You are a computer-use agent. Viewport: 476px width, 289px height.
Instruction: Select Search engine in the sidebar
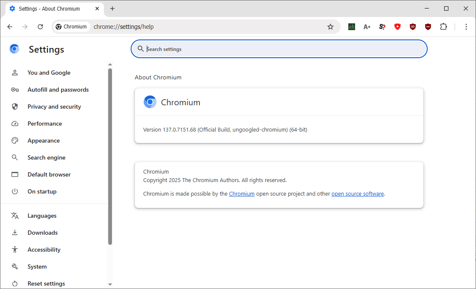(x=46, y=157)
